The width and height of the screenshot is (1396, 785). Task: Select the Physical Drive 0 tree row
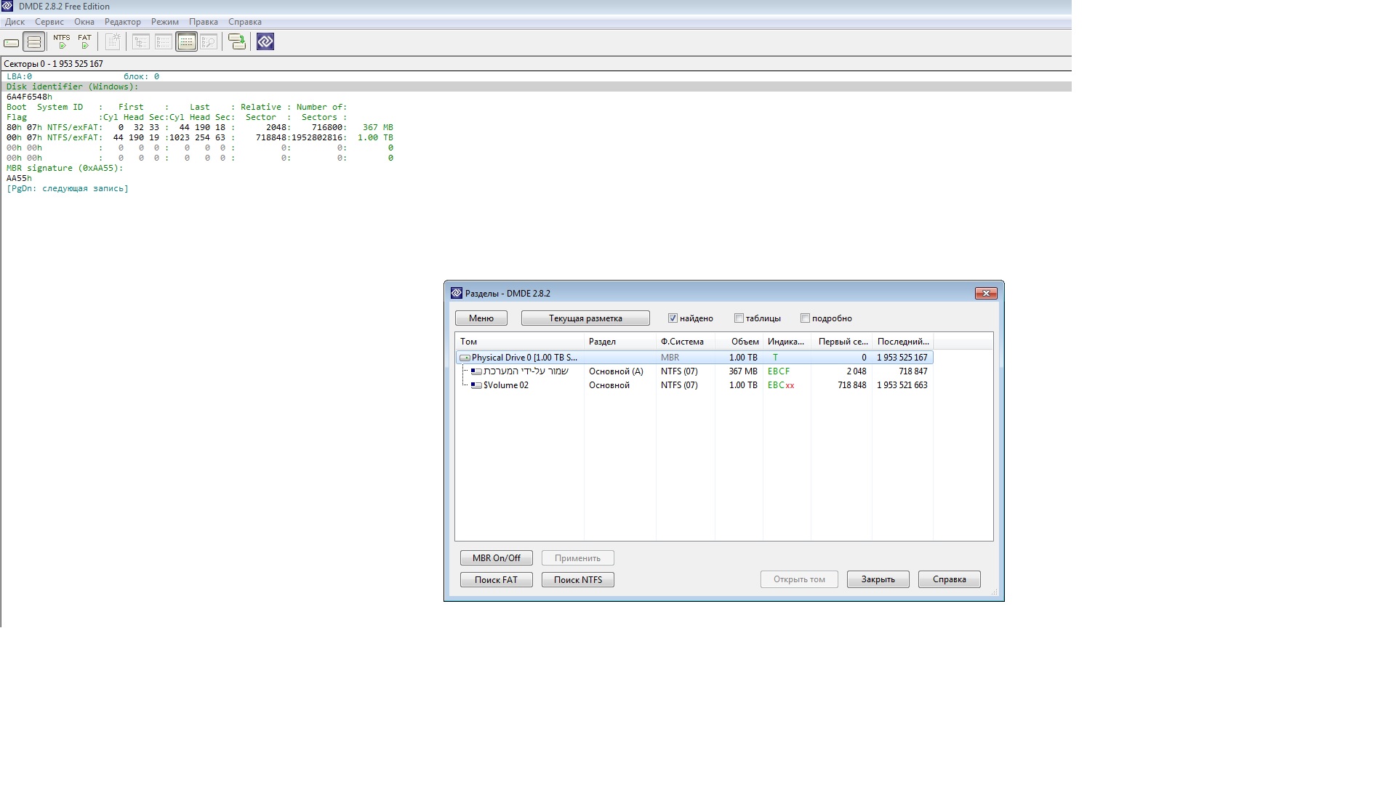[523, 358]
